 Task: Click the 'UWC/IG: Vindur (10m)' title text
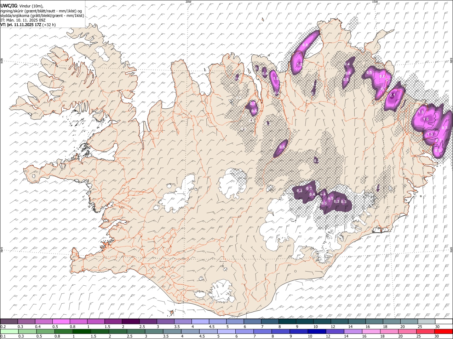(22, 6)
